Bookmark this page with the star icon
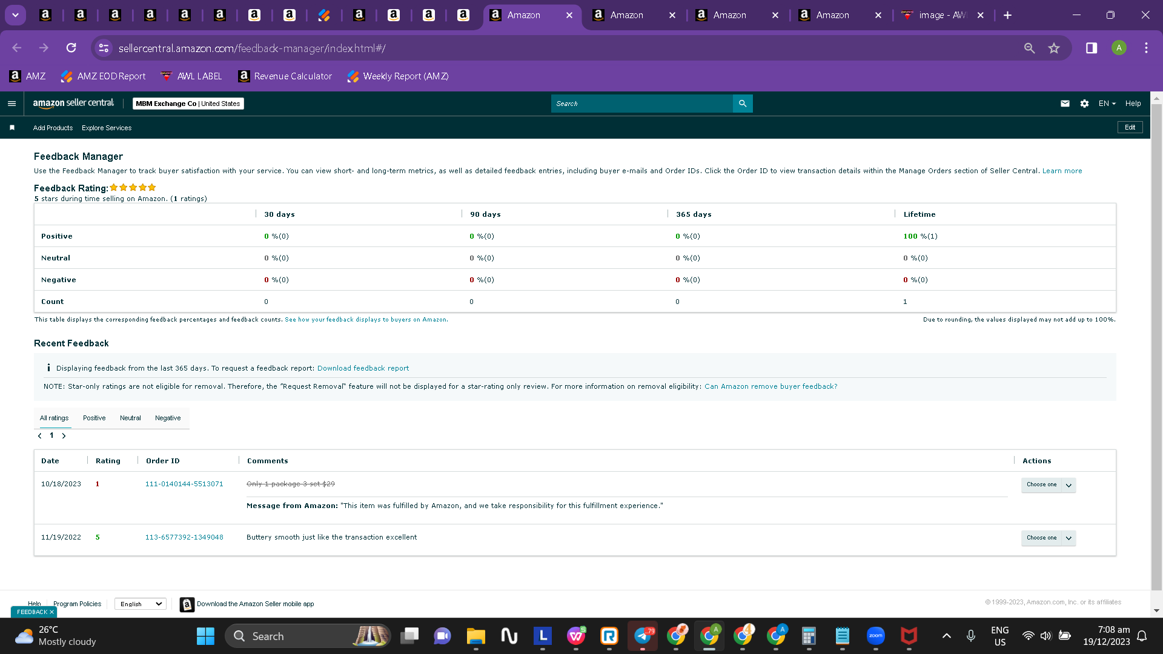 [1054, 48]
